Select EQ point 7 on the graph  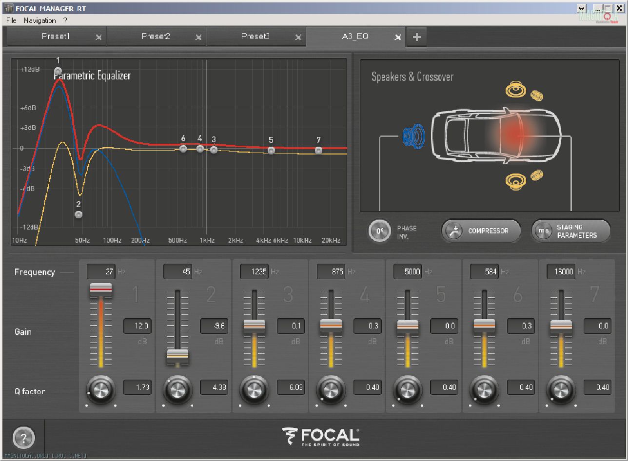coord(318,151)
